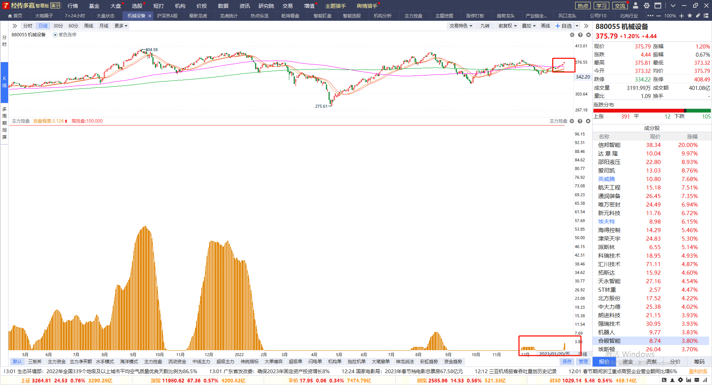712x385 pixels.
Task: Close the K-line chart indicator panel
Action: [x=588, y=35]
